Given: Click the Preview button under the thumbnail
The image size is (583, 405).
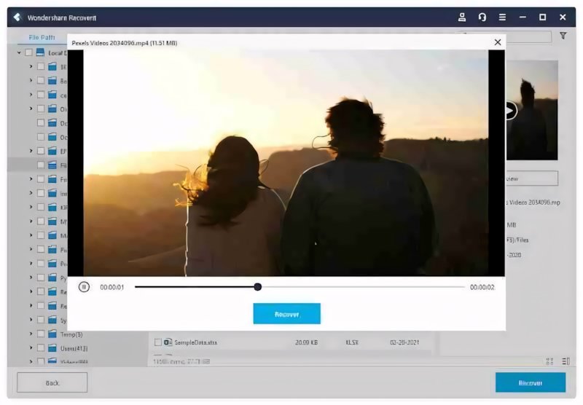Looking at the screenshot, I should [532, 178].
